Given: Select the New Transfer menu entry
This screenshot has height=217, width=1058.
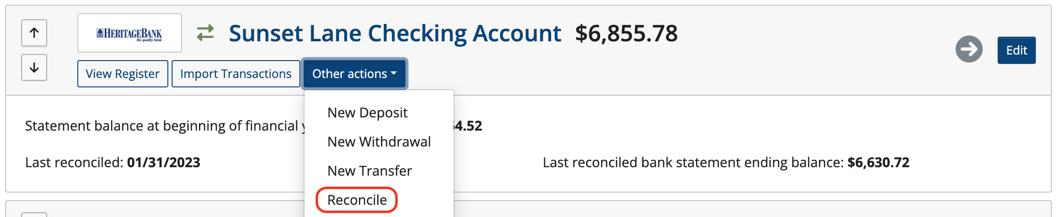Looking at the screenshot, I should 370,171.
